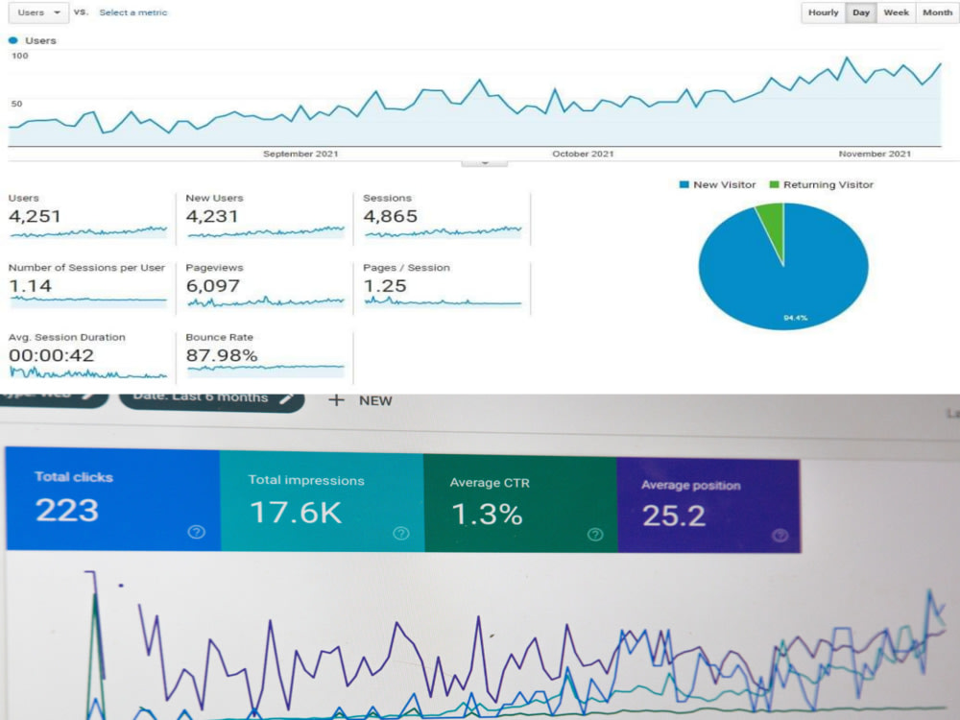Image resolution: width=960 pixels, height=720 pixels.
Task: Toggle the Average position card
Action: point(708,506)
